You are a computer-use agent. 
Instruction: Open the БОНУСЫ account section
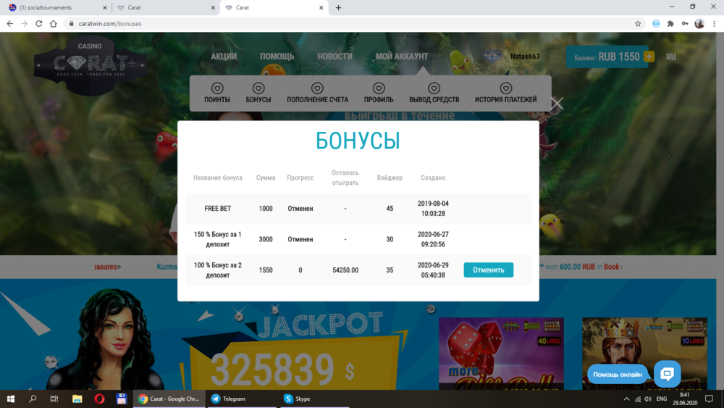[258, 93]
